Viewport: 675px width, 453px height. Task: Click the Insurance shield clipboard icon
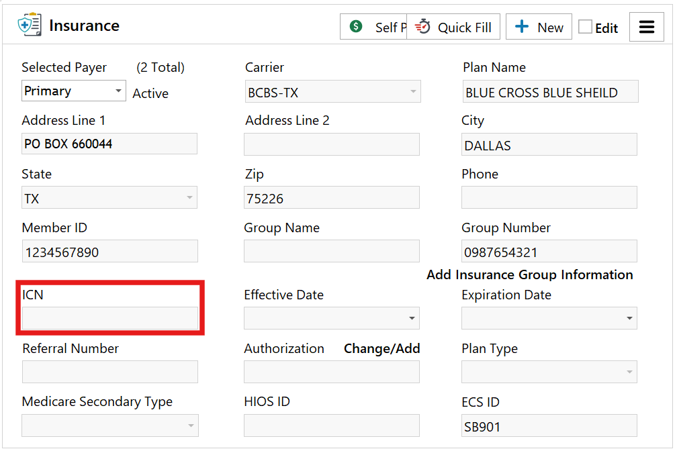[30, 26]
